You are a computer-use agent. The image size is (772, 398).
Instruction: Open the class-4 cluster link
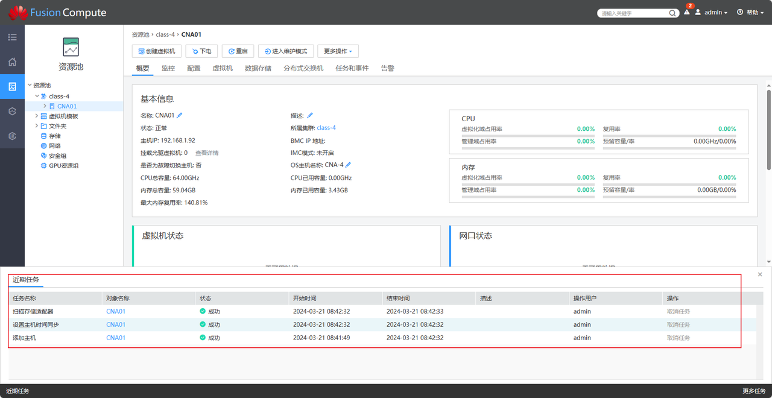click(326, 128)
